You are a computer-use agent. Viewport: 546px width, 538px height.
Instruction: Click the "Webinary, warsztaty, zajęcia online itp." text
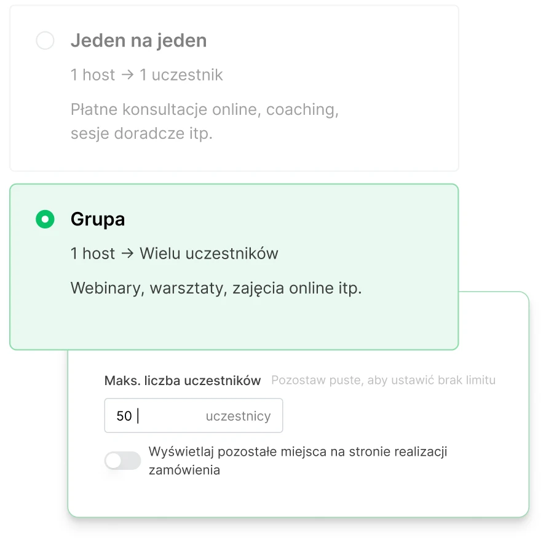[x=216, y=288]
